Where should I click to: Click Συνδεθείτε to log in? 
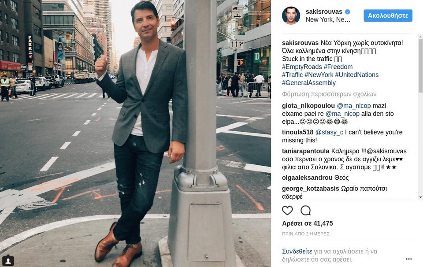coord(297,251)
